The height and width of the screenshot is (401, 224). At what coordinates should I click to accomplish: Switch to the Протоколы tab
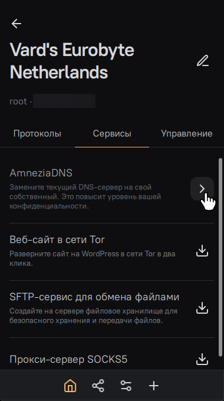tap(37, 133)
